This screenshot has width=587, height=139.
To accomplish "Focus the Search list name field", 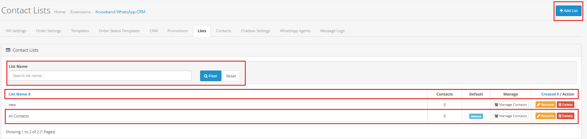I will (x=100, y=76).
